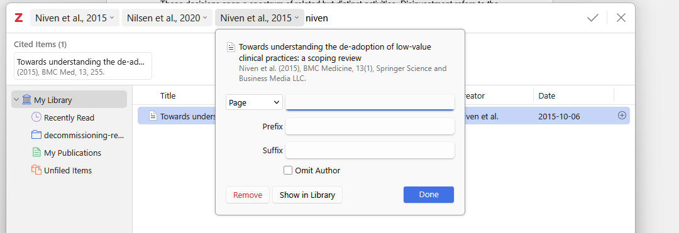This screenshot has height=233, width=679.
Task: Click the My Publications document icon
Action: pyautogui.click(x=36, y=153)
